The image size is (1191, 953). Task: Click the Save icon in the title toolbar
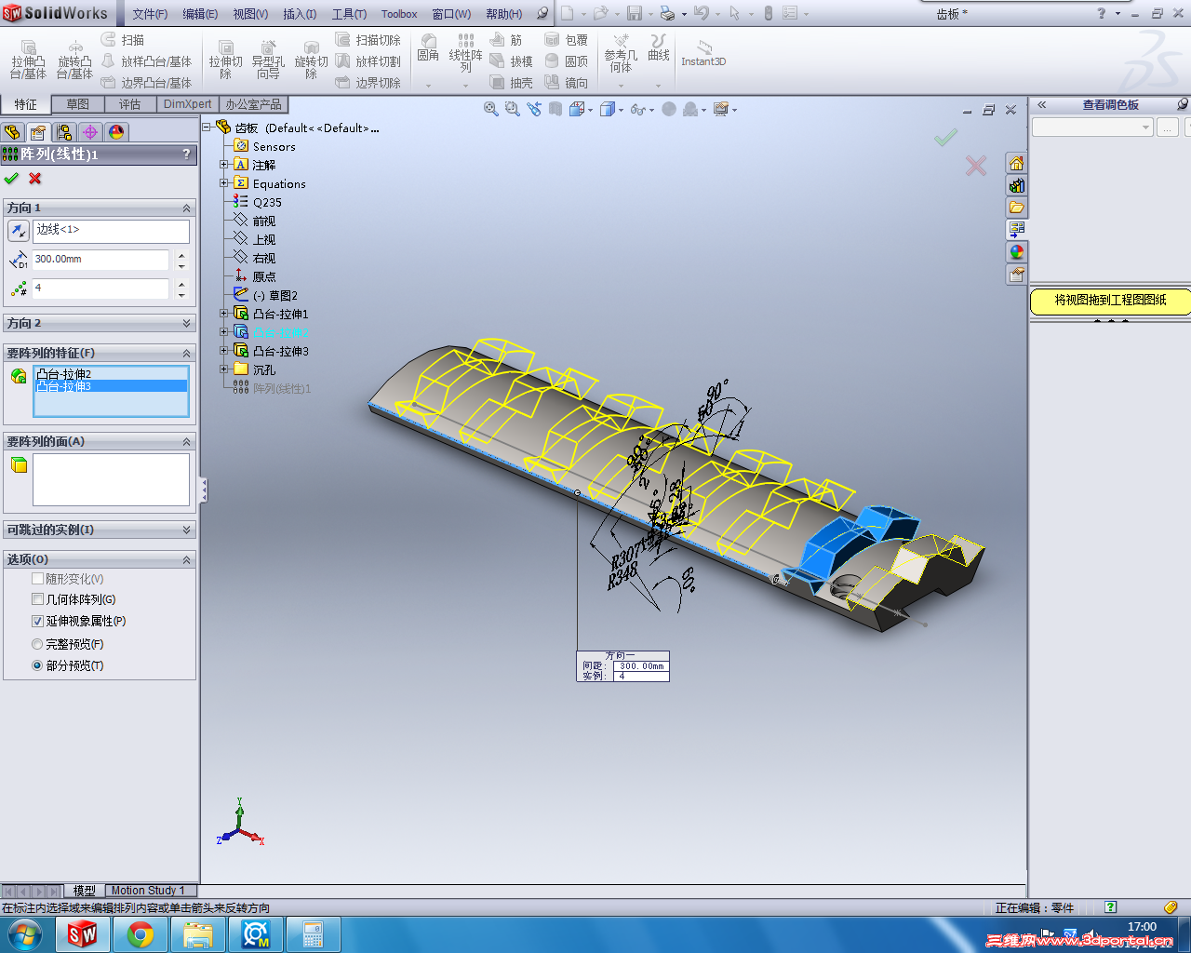[635, 13]
